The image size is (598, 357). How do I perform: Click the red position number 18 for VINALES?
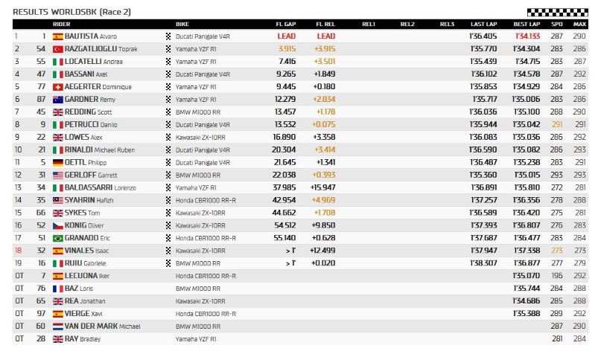pyautogui.click(x=18, y=251)
